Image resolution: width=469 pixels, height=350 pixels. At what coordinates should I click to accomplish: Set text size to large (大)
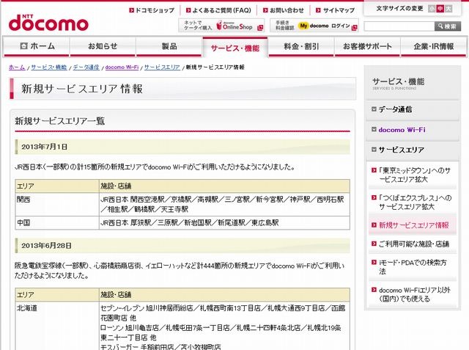pos(448,9)
